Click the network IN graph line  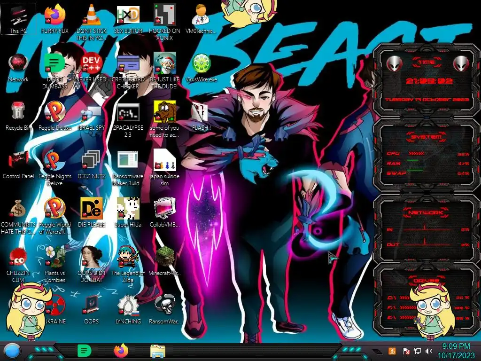[427, 229]
